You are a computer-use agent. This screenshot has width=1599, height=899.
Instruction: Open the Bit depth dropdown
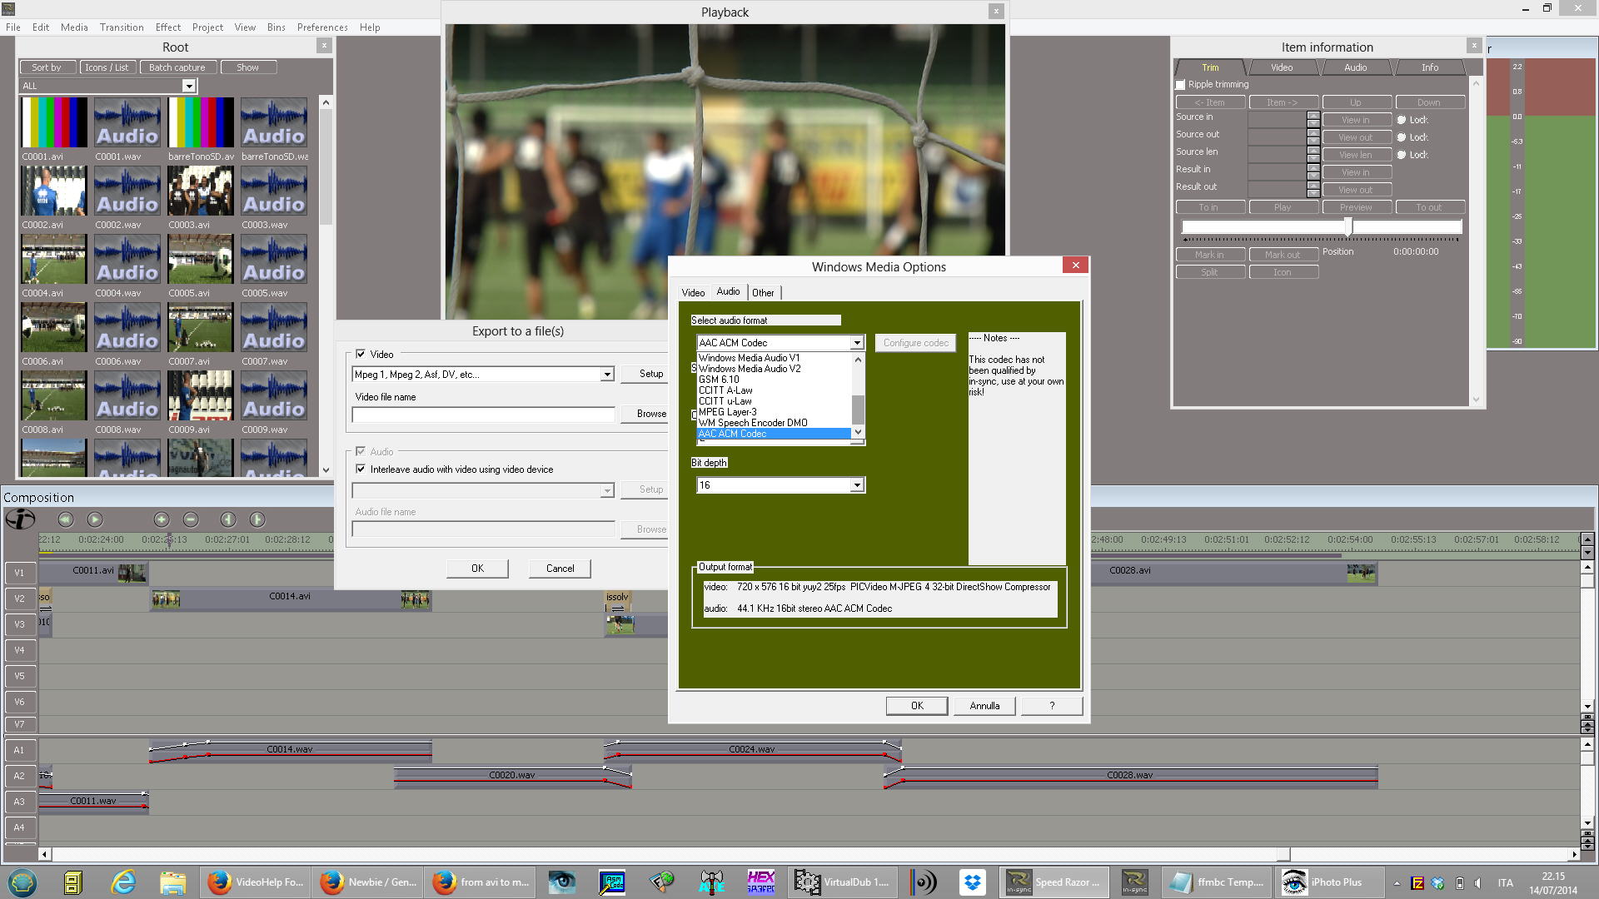click(x=856, y=485)
